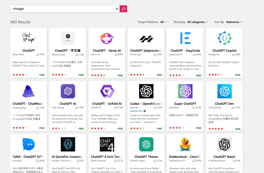Open the Rubberduck yellow duck icon
Screen dimensions: 264x173
click(185, 144)
